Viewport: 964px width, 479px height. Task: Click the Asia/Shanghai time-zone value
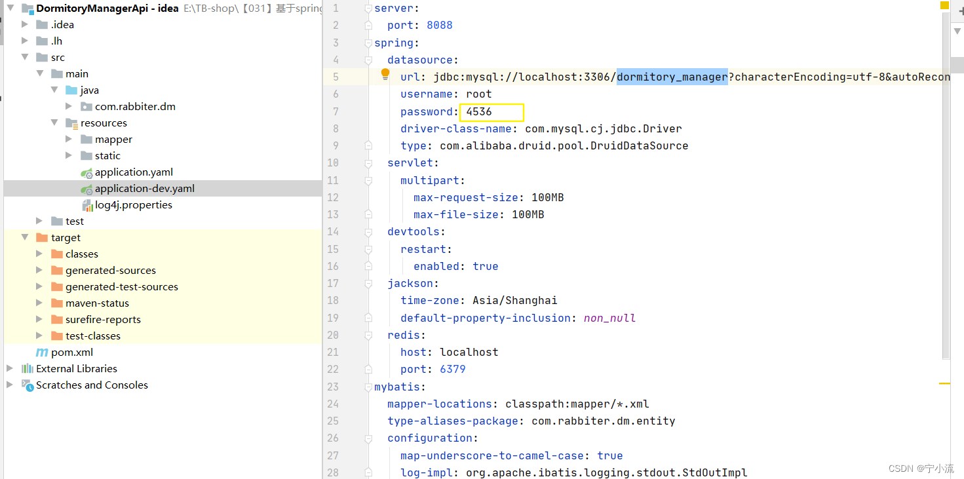[x=515, y=301]
